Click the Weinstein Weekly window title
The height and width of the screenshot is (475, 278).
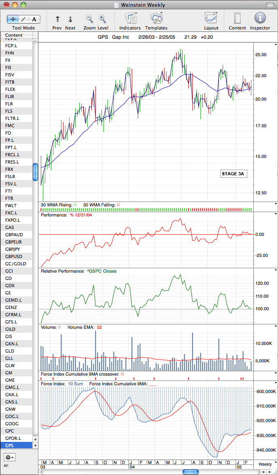(x=143, y=5)
